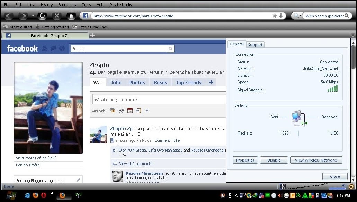
Task: Launch Opera from quick launch
Action: coord(44,195)
